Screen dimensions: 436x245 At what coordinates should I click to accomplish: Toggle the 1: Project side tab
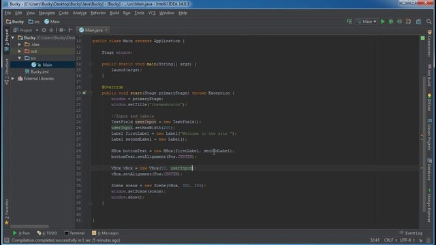[x=7, y=40]
